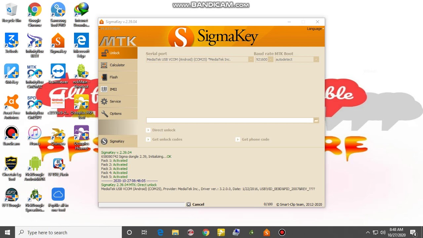
Task: Open File Explorer from taskbar
Action: pyautogui.click(x=175, y=232)
